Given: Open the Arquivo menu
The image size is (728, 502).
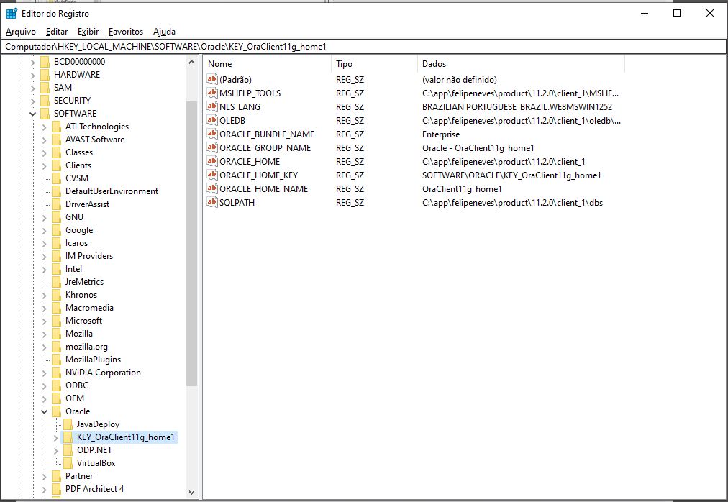Looking at the screenshot, I should 21,32.
